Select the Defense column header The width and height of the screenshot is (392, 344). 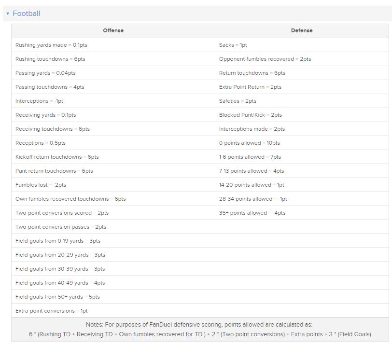click(x=302, y=30)
